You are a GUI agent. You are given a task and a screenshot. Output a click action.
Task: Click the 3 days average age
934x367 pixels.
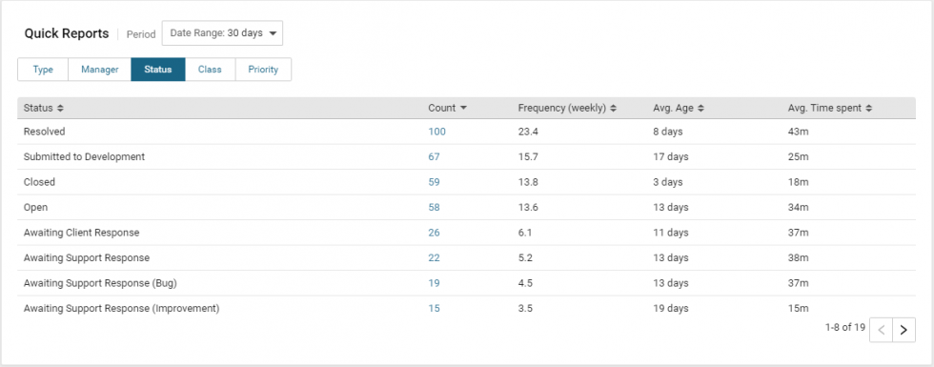point(668,182)
